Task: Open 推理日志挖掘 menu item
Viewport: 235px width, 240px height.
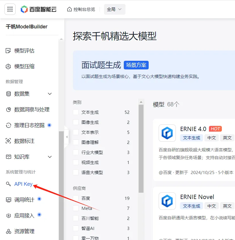Action: click(29, 125)
